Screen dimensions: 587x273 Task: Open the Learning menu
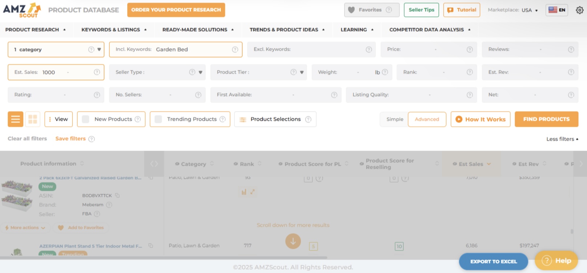coord(357,29)
